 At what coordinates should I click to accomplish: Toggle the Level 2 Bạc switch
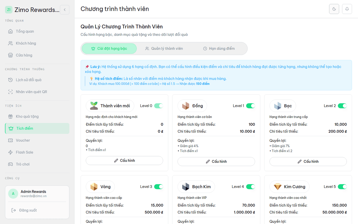[342, 106]
